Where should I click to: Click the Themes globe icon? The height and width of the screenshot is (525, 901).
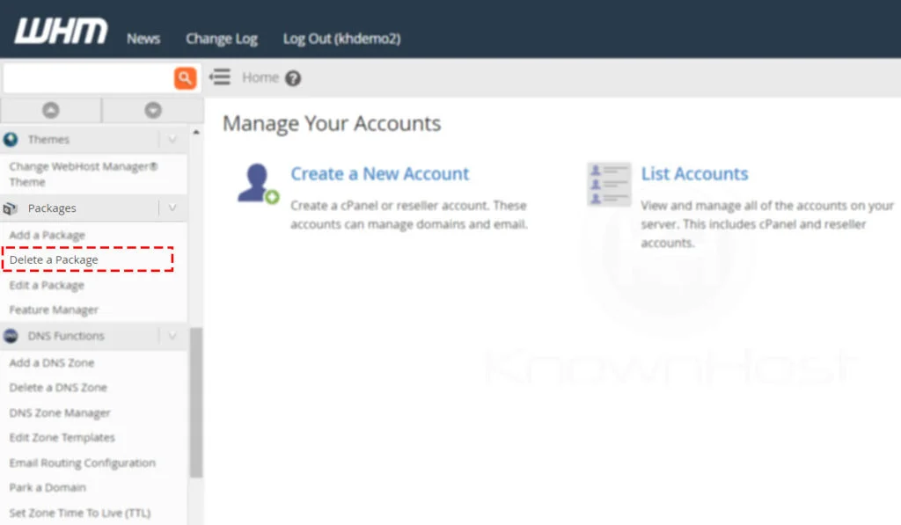[11, 140]
